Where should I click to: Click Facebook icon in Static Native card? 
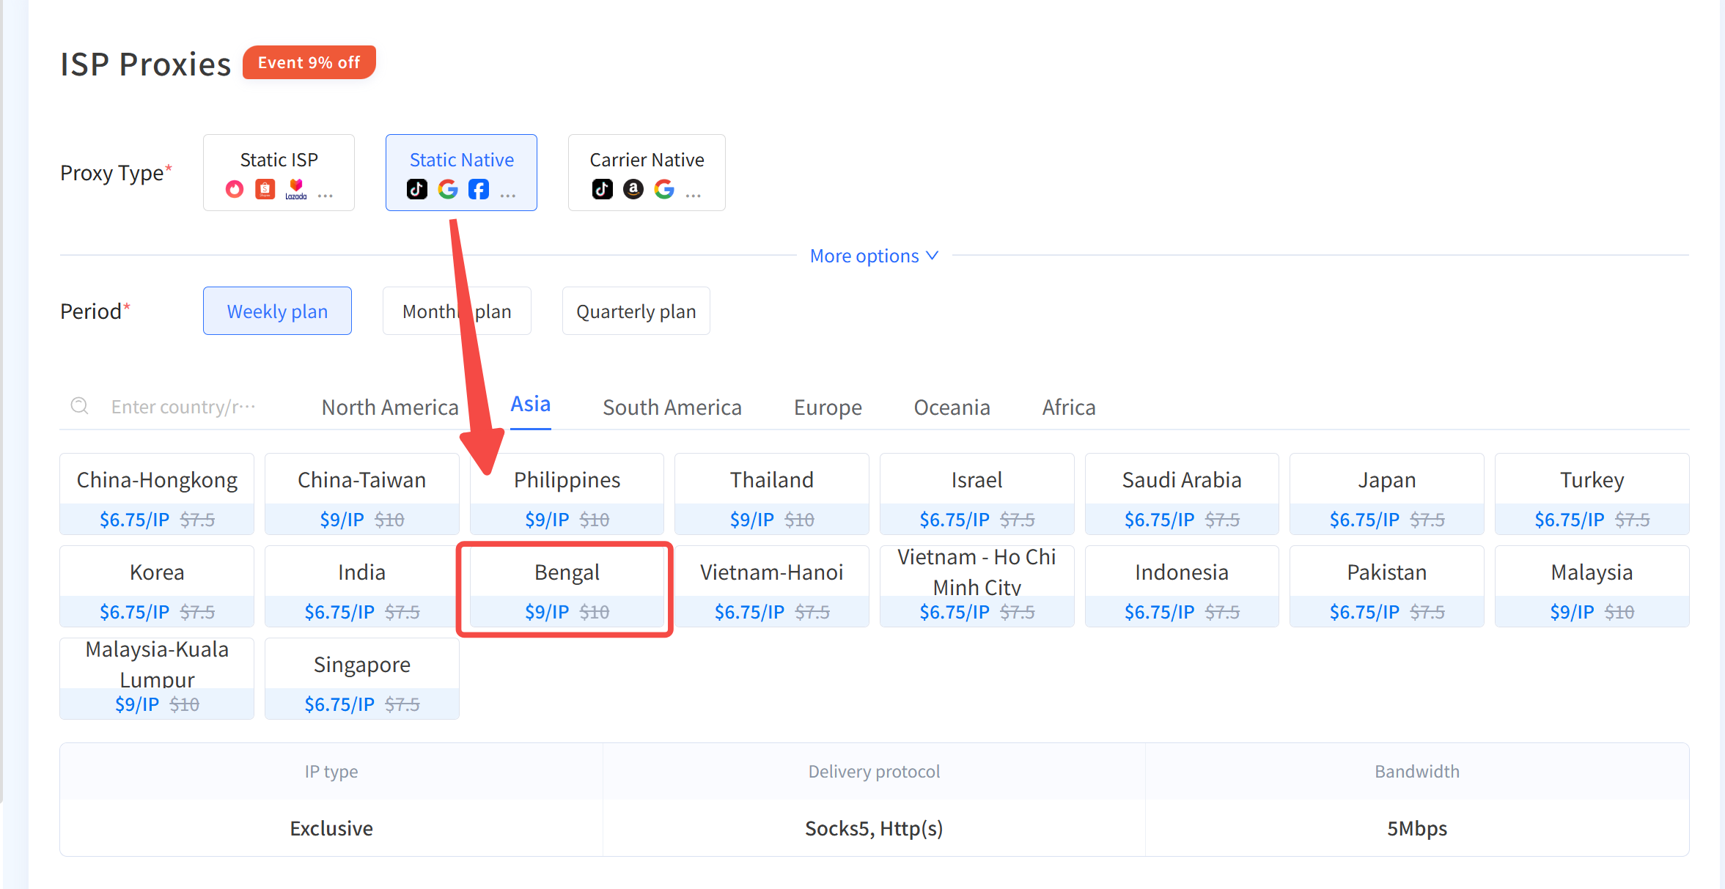click(x=479, y=190)
